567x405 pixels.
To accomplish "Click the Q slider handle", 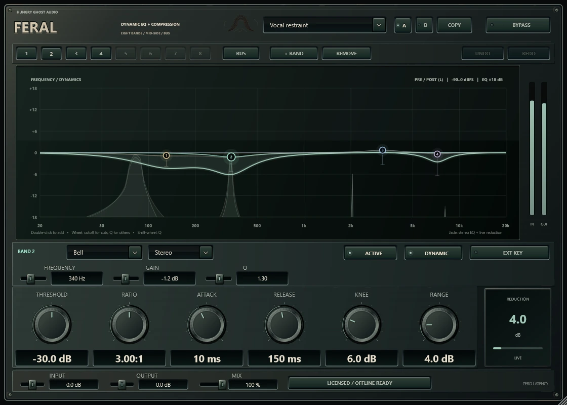I will pyautogui.click(x=219, y=278).
